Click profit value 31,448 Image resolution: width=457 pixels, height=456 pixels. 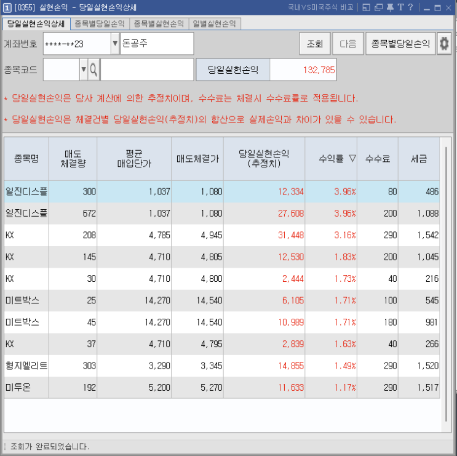click(x=290, y=235)
